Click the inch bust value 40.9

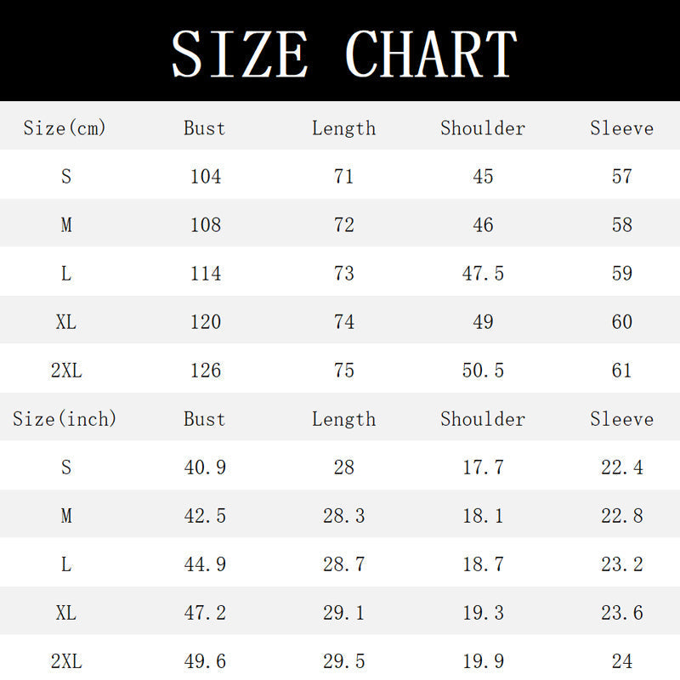coord(205,467)
